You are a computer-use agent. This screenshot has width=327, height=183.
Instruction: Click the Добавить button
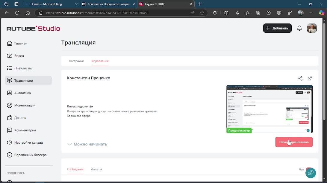[277, 28]
